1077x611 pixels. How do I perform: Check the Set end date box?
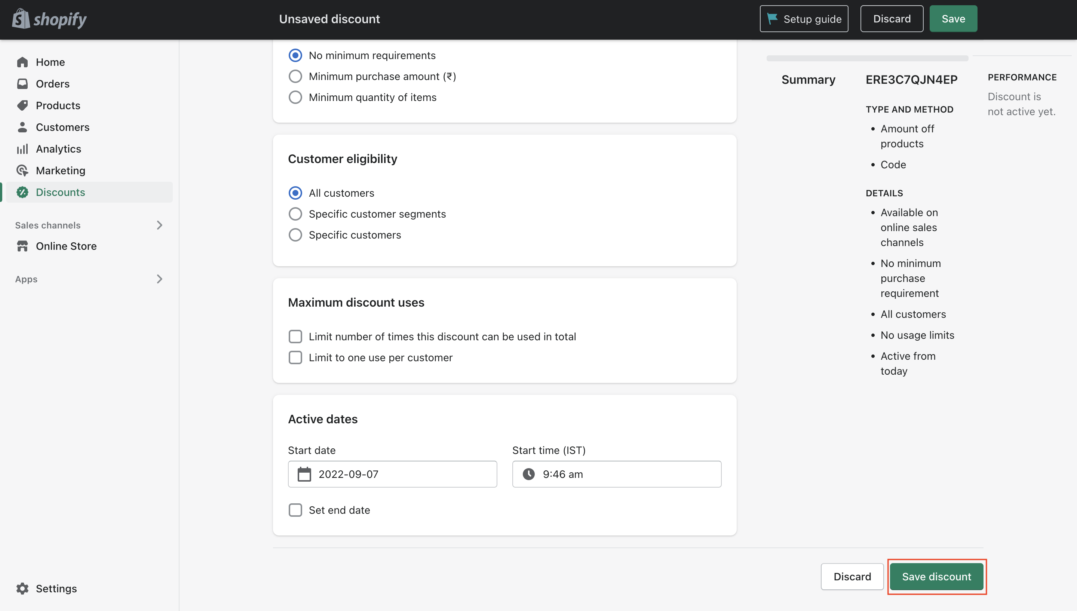tap(295, 510)
